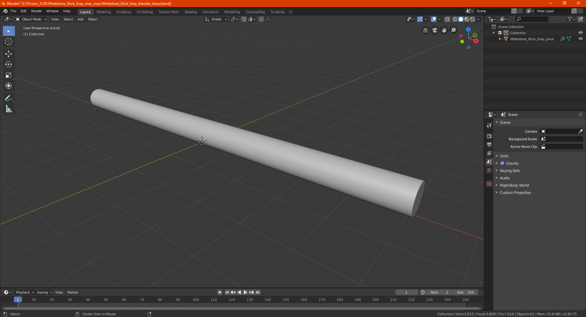Click the play animation button
This screenshot has width=586, height=317.
pos(245,292)
